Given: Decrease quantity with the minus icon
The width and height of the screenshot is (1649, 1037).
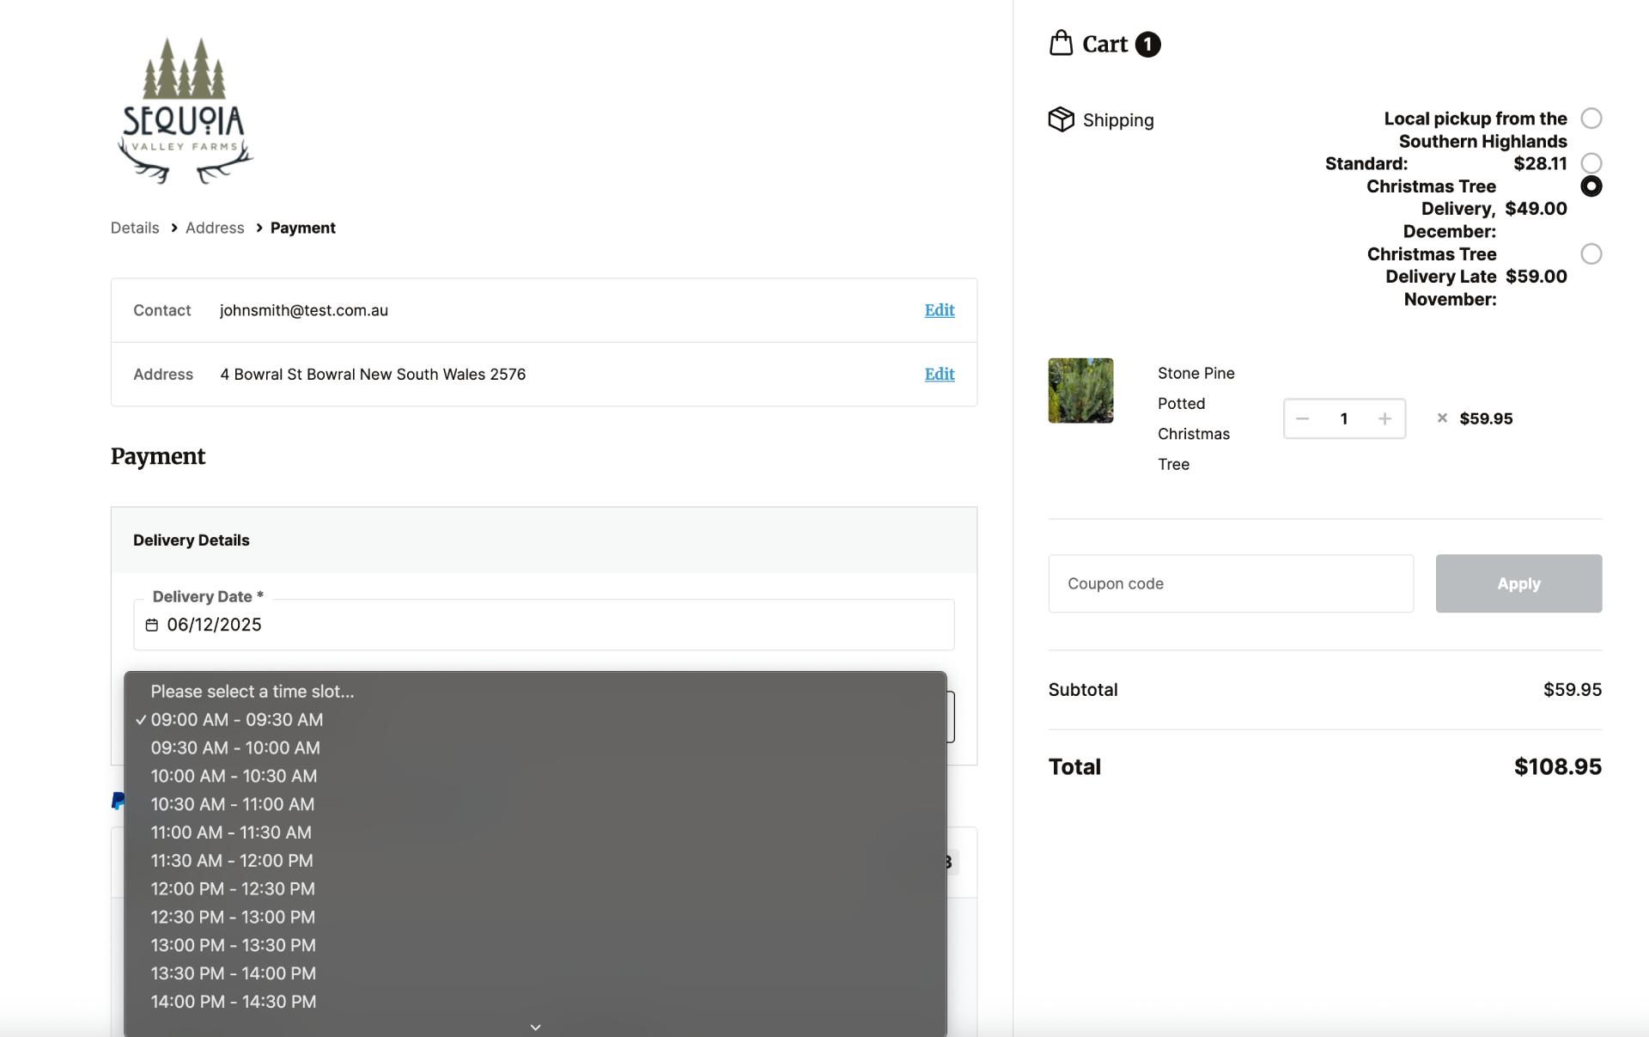Looking at the screenshot, I should [x=1302, y=419].
